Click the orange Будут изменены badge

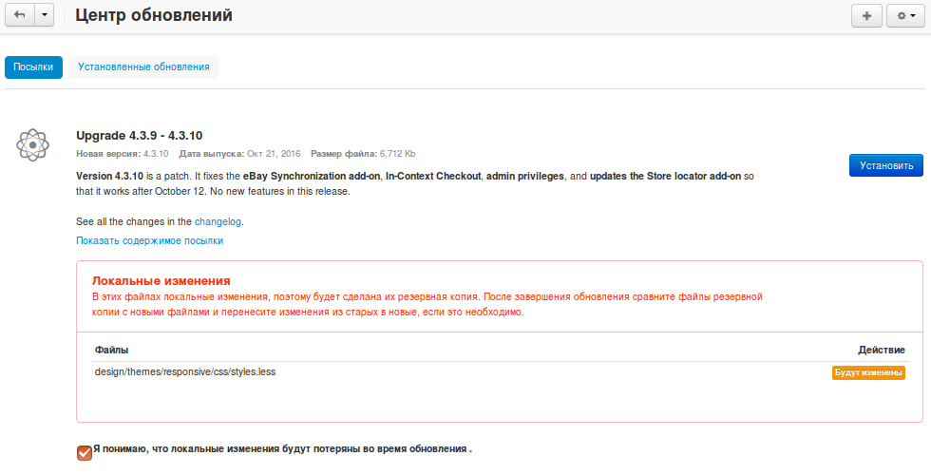coord(868,372)
